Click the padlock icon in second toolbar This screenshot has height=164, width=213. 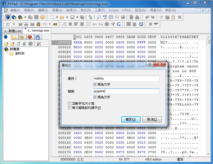click(x=38, y=24)
